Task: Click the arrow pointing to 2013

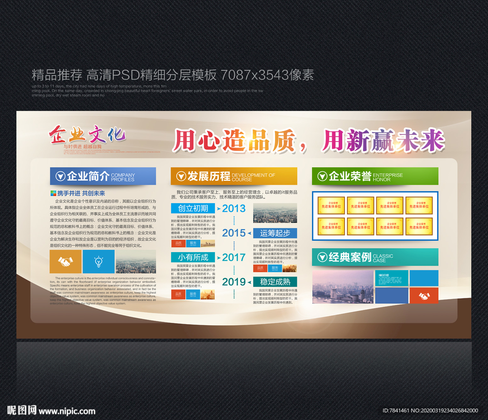Action: pos(219,209)
